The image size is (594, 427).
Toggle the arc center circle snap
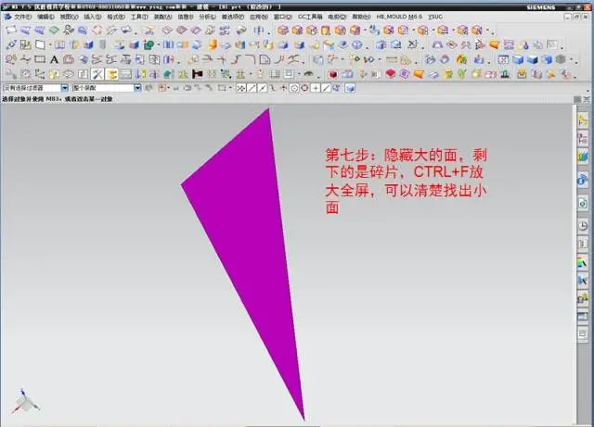294,89
